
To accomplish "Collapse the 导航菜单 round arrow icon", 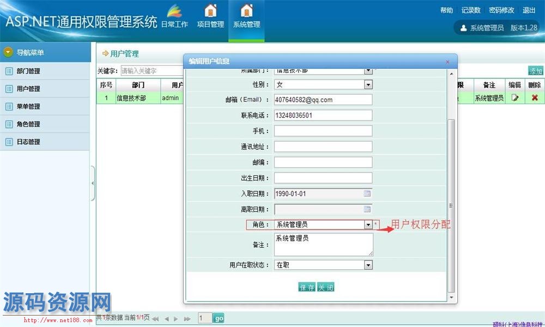I will pos(8,52).
